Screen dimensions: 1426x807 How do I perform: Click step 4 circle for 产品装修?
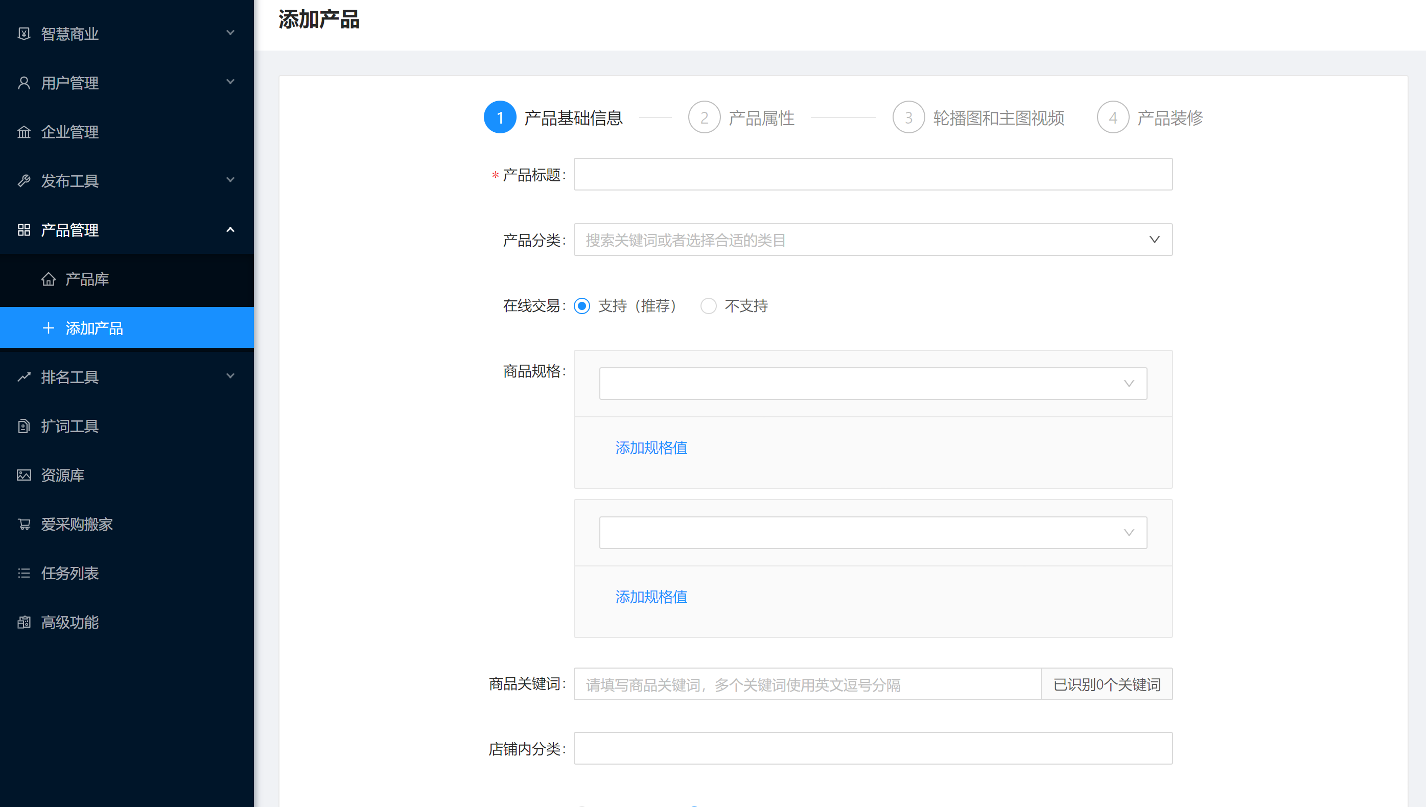pos(1113,117)
